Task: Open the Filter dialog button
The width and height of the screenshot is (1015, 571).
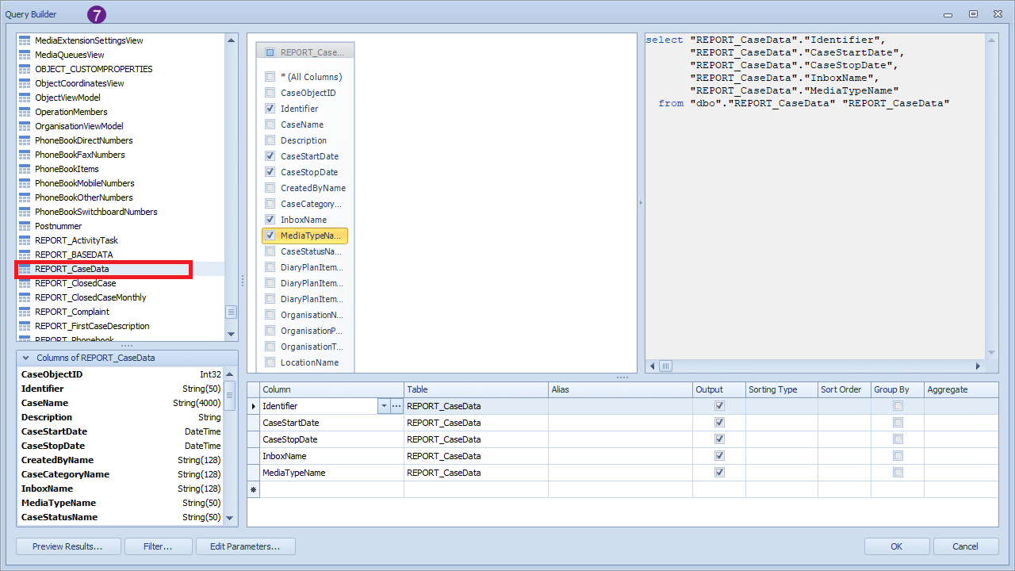Action: (159, 546)
